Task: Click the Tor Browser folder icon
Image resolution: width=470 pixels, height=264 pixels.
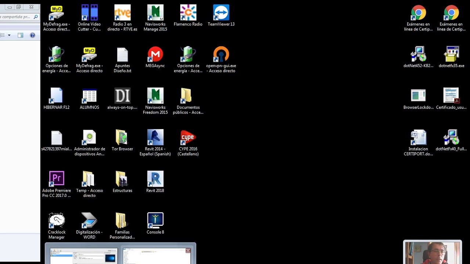Action: pos(122,140)
